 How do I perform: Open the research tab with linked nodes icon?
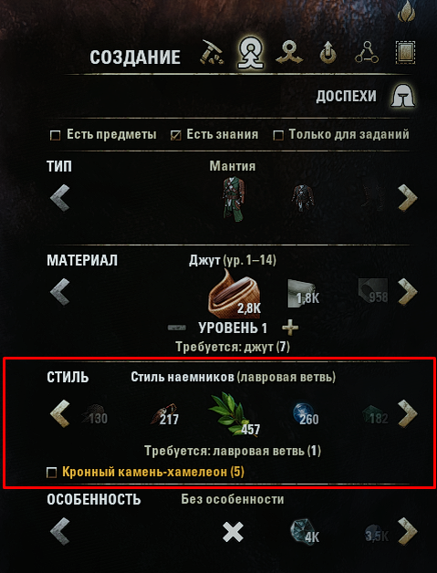click(367, 53)
